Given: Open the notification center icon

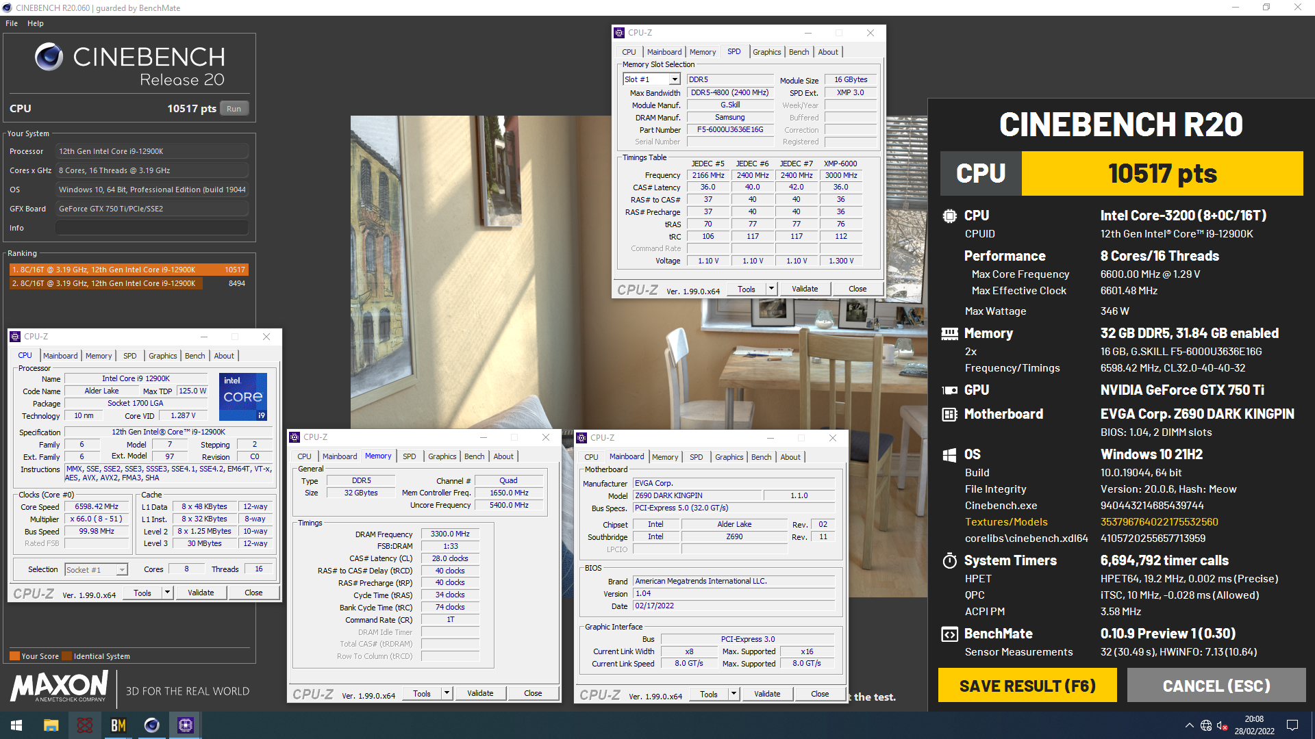Looking at the screenshot, I should pos(1292,725).
